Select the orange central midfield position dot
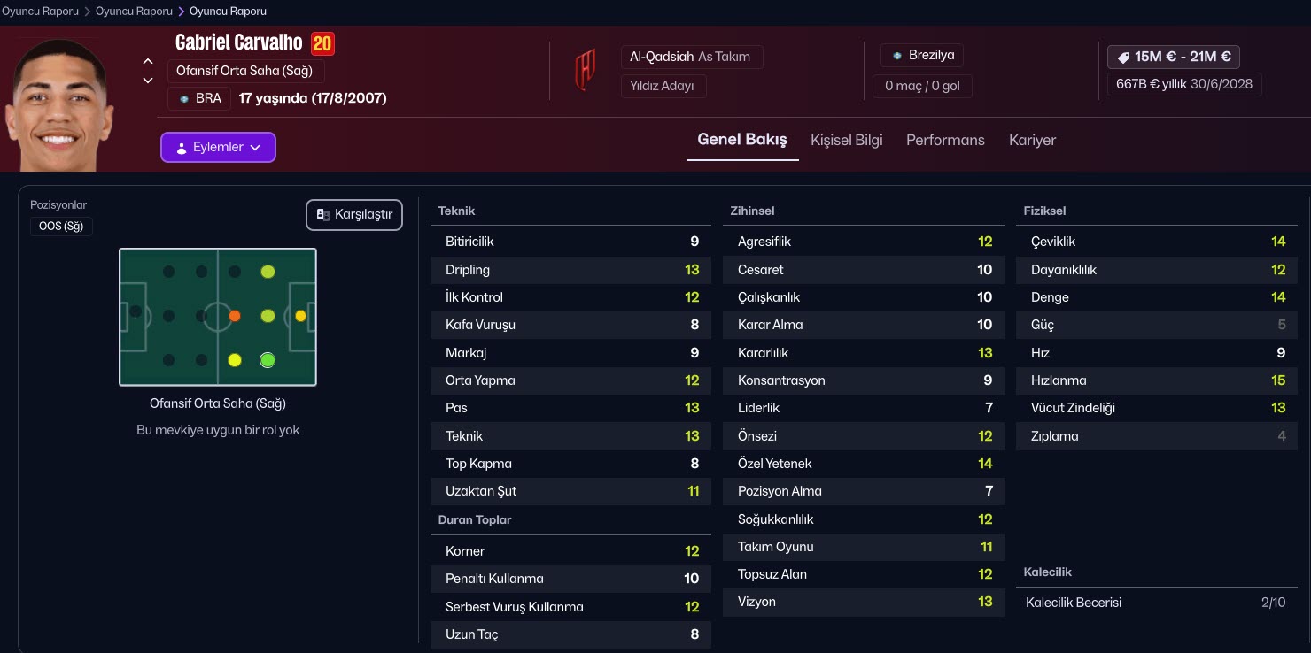 click(235, 316)
